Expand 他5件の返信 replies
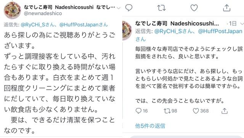 pos(150,126)
